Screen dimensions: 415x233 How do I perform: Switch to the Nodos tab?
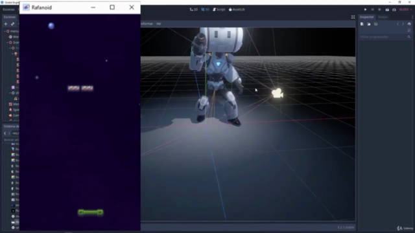click(x=383, y=17)
